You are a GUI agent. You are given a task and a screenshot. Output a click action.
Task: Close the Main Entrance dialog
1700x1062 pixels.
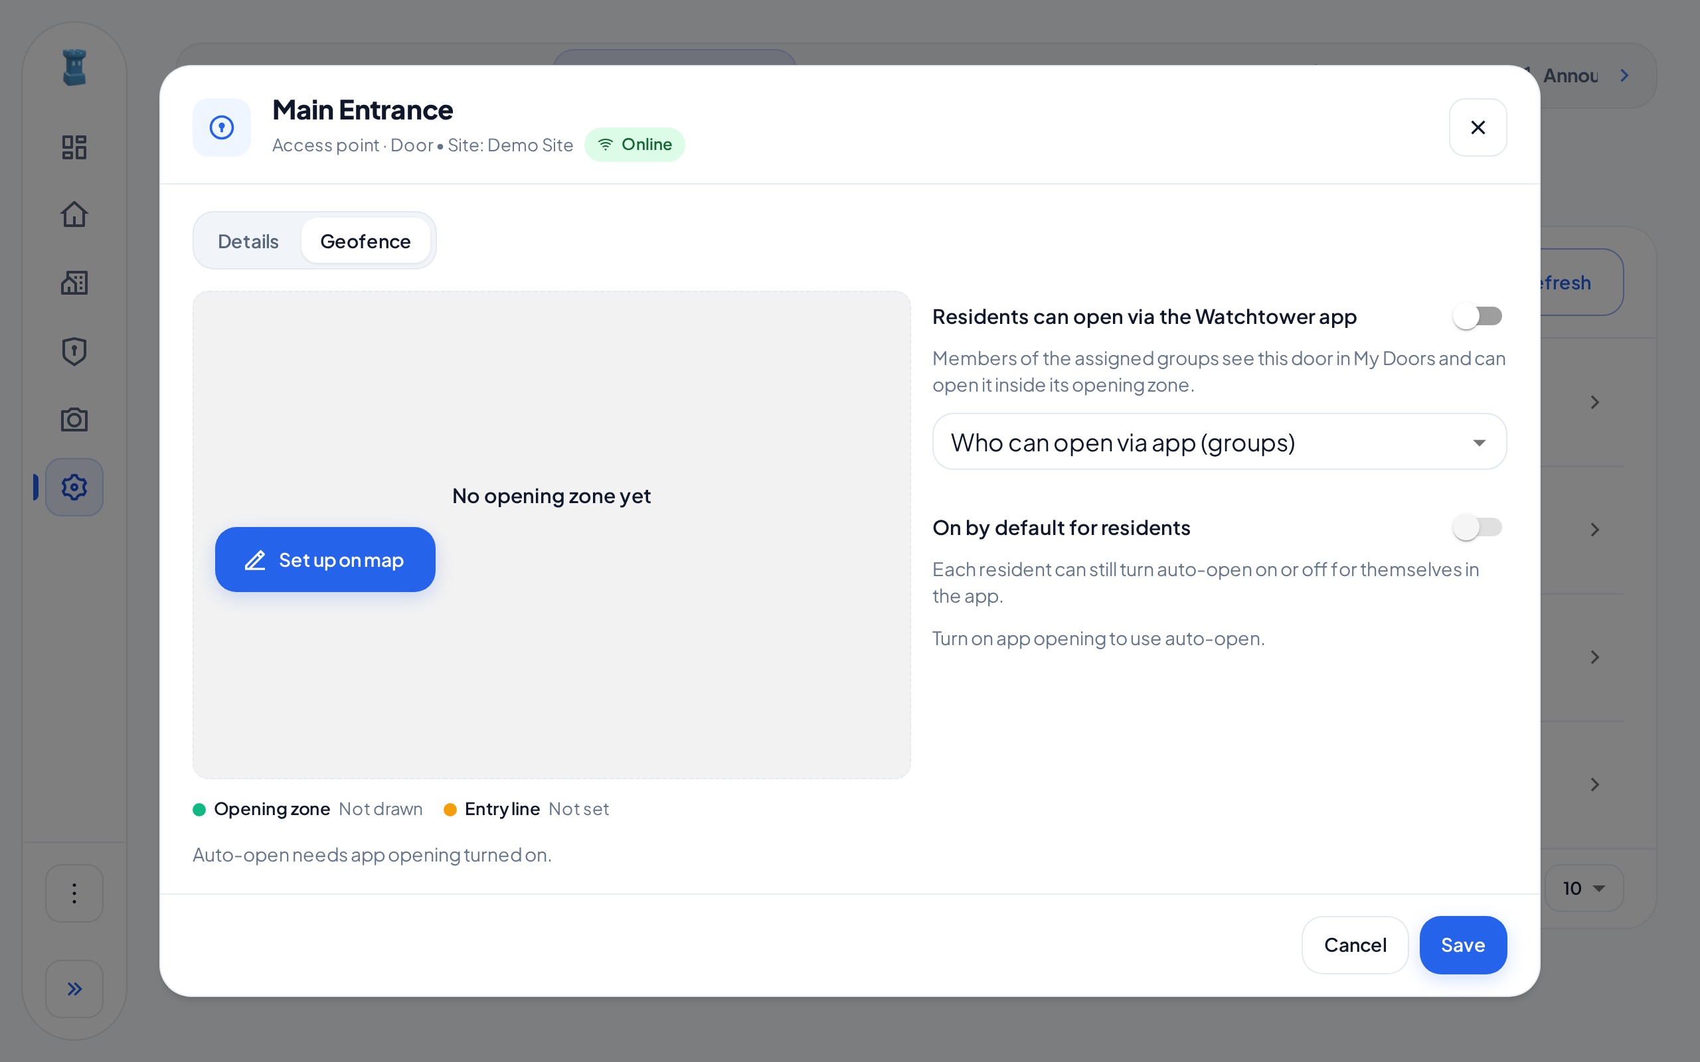1478,127
